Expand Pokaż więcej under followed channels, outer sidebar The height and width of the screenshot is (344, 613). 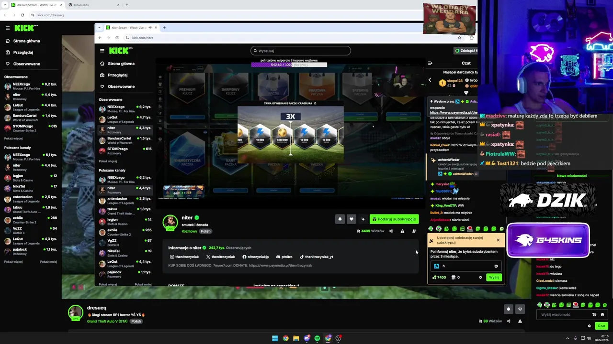point(13,139)
